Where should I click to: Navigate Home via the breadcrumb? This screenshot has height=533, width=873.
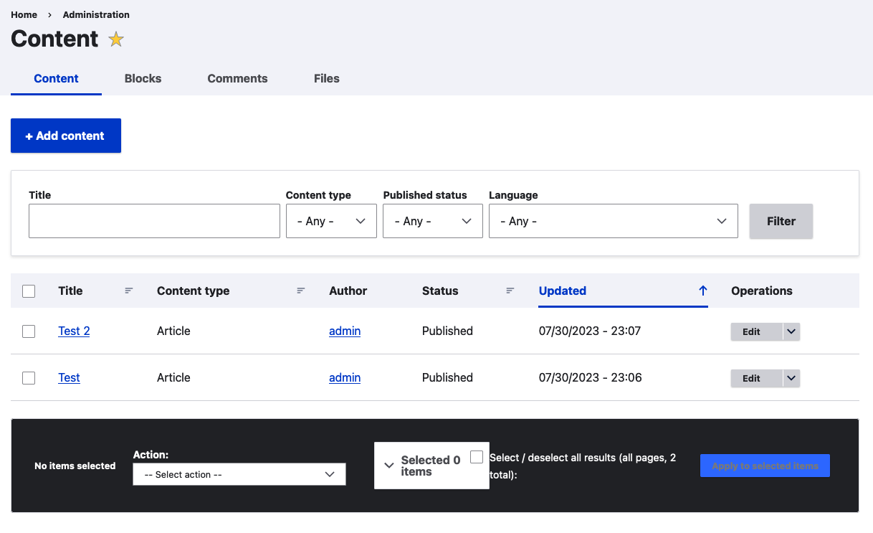point(24,14)
